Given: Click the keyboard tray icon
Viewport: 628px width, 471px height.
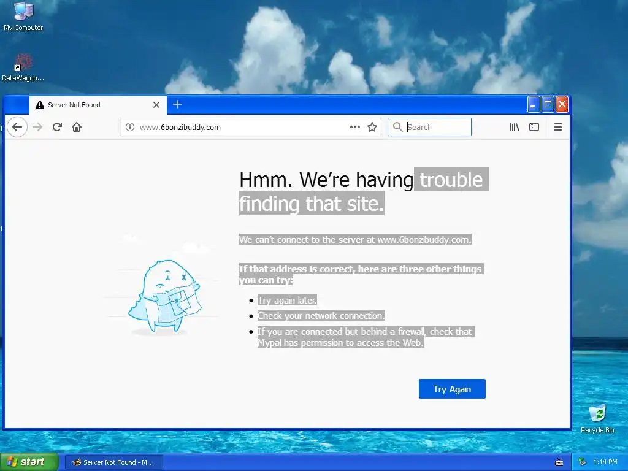Looking at the screenshot, I should point(559,462).
